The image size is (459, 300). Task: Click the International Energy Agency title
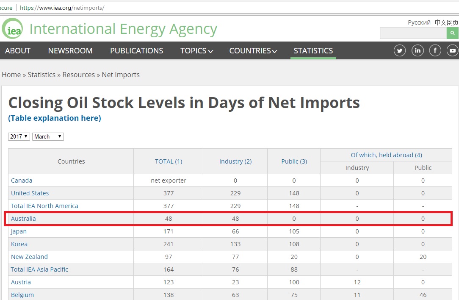pyautogui.click(x=123, y=29)
